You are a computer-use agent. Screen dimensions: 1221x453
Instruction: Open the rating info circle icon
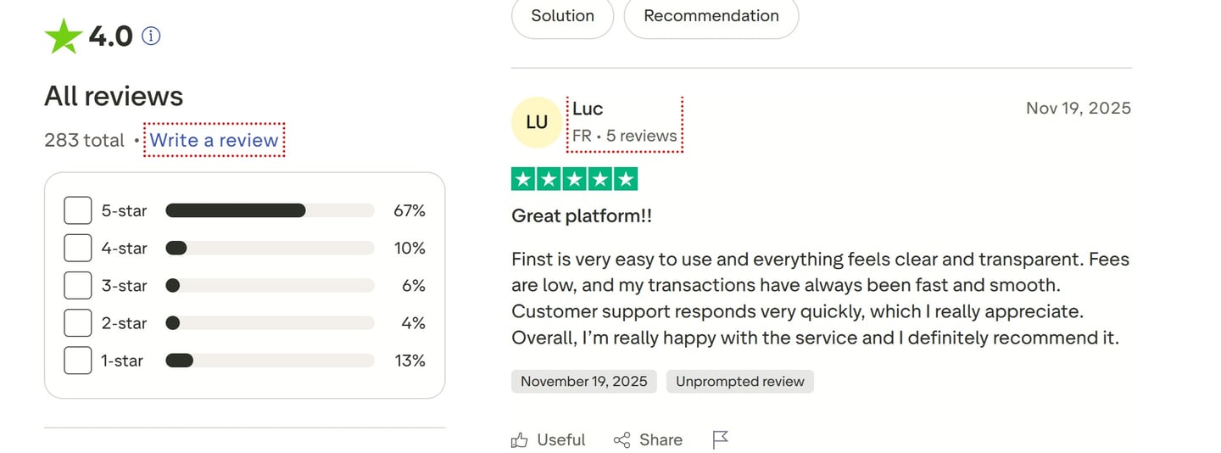tap(151, 36)
